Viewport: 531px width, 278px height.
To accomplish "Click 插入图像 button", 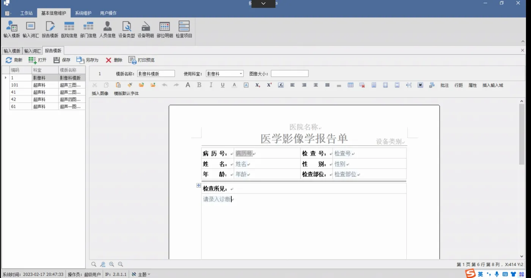I will pyautogui.click(x=100, y=93).
